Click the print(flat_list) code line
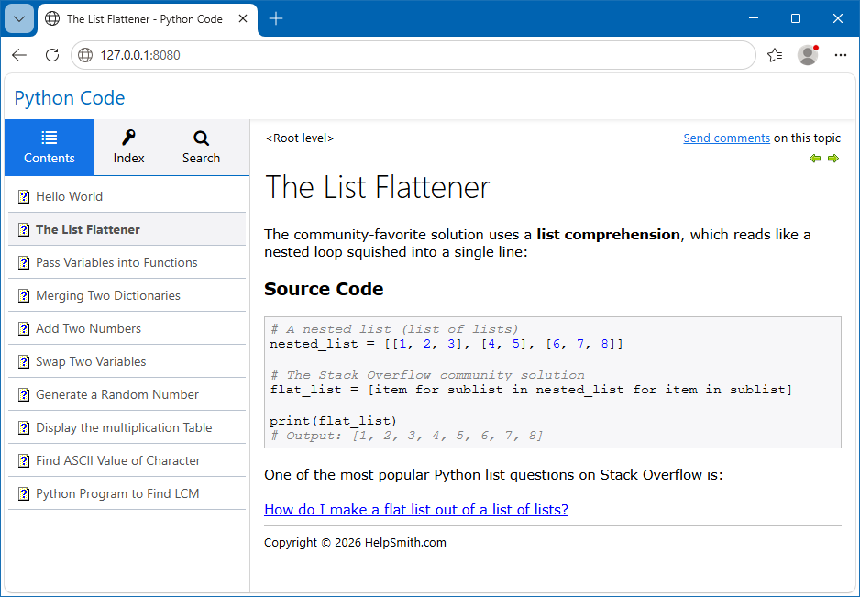Image resolution: width=860 pixels, height=597 pixels. coord(333,421)
